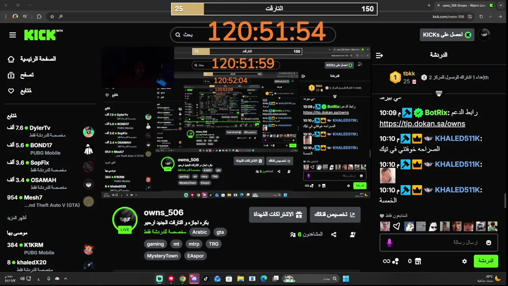The width and height of the screenshot is (508, 286).
Task: Open Mesh7 channel in sidebar
Action: pyautogui.click(x=50, y=201)
